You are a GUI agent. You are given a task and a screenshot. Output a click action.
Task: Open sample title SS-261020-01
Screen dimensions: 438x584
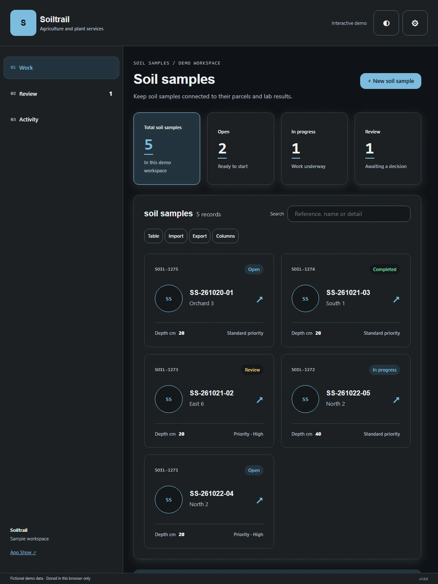(211, 292)
